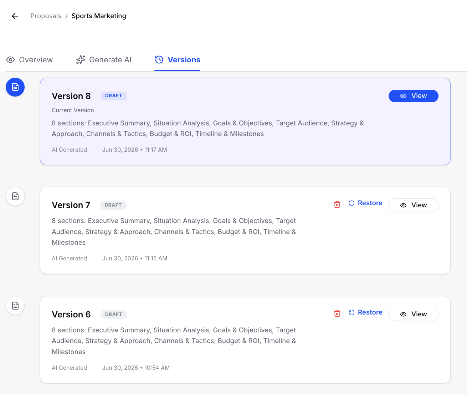Click the DRAFT badge on Version 8

(x=114, y=96)
